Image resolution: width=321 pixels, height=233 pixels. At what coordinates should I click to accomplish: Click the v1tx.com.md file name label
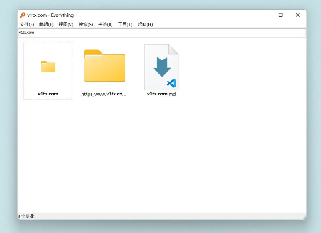point(161,94)
